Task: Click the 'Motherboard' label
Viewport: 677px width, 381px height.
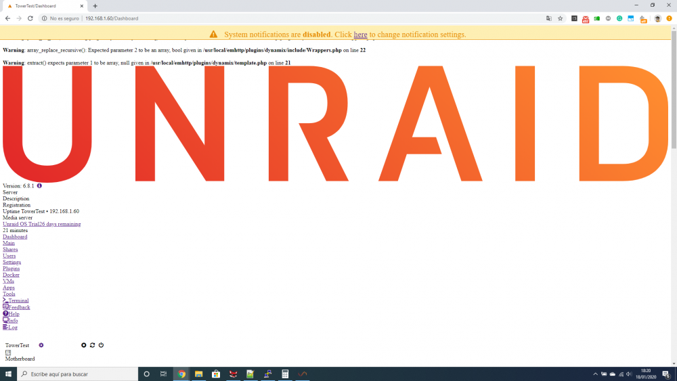Action: 20,359
